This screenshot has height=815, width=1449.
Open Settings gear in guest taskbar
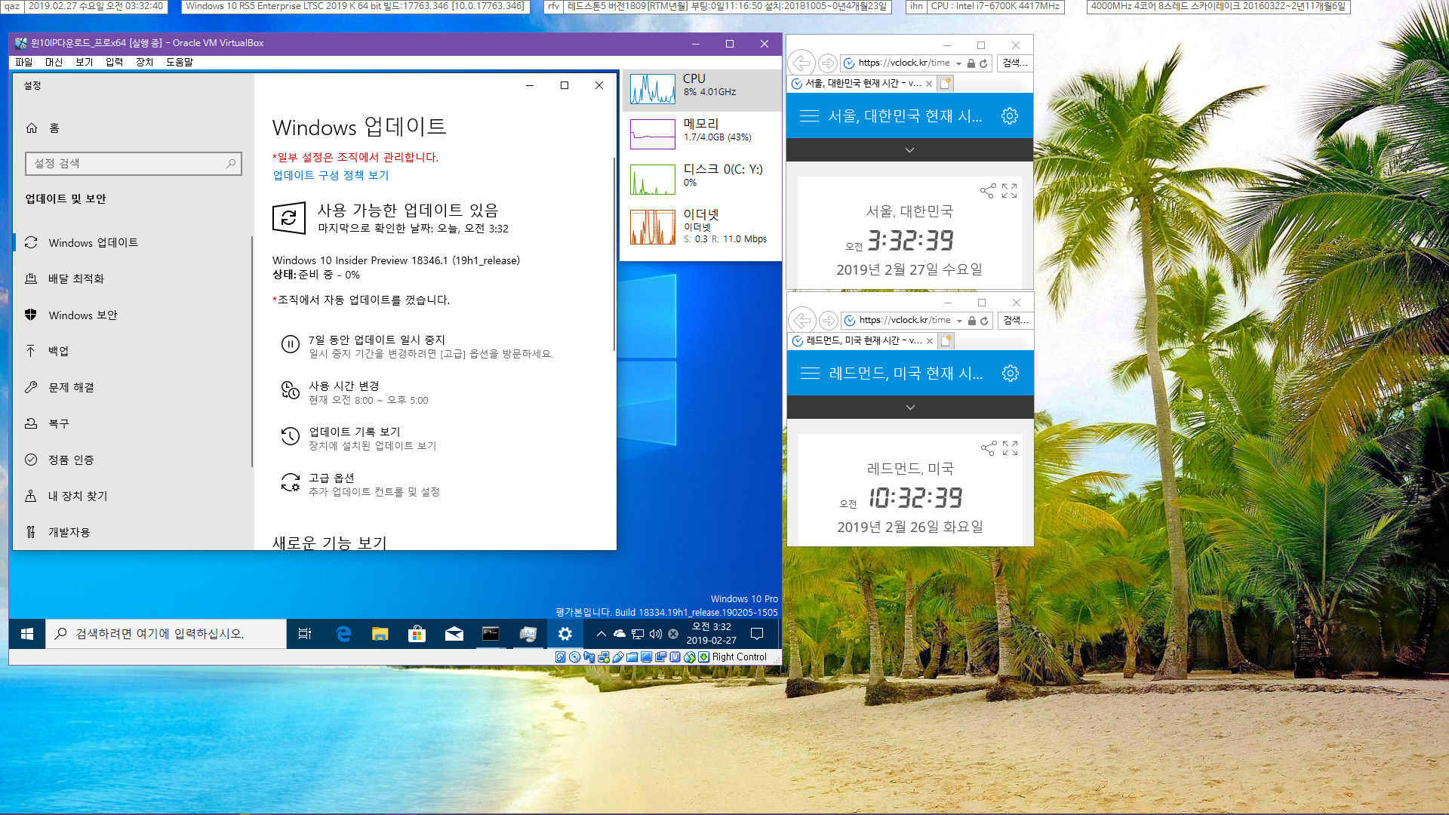point(565,634)
